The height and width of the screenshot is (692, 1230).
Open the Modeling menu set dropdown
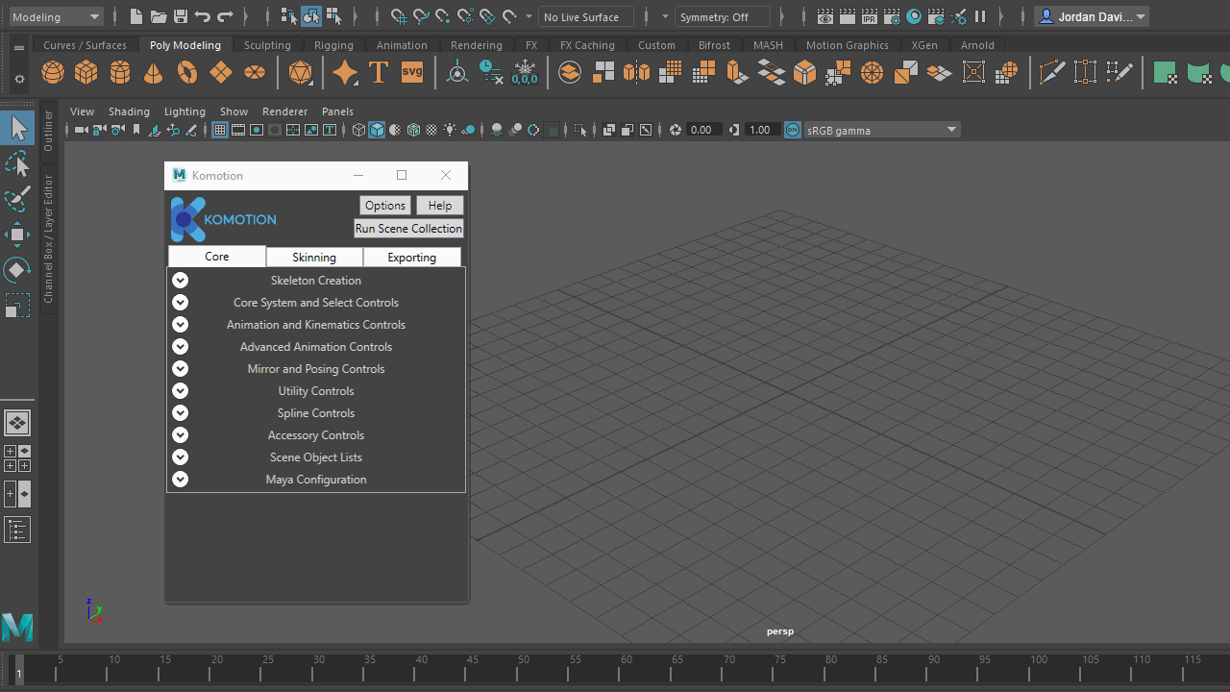[56, 16]
